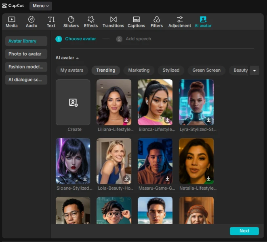The image size is (267, 242).
Task: Click the Create avatar tile
Action: [73, 102]
